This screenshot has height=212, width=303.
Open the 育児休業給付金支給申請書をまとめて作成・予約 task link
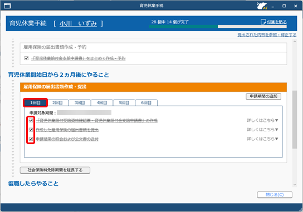(79, 58)
